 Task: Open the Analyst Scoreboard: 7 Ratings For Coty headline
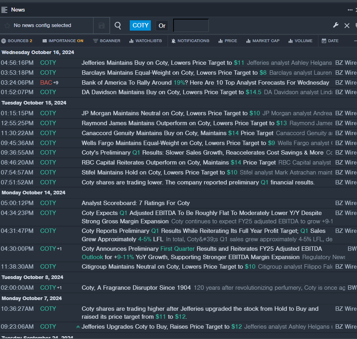click(135, 203)
